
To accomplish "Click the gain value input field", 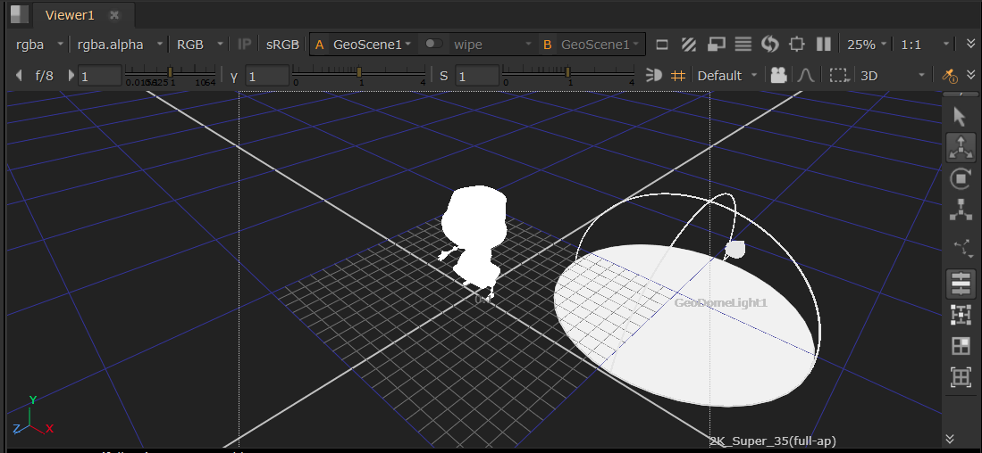I will [x=99, y=76].
